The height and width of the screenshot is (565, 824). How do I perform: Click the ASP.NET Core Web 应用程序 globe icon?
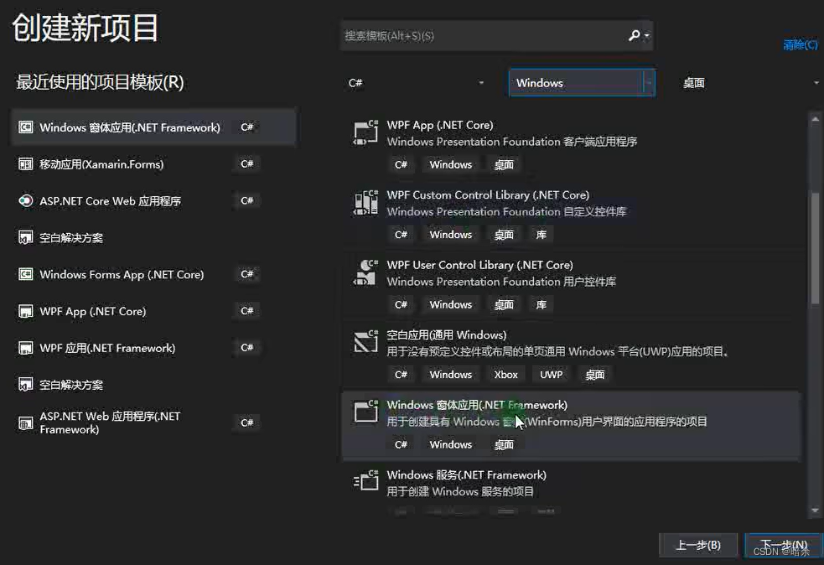point(25,201)
